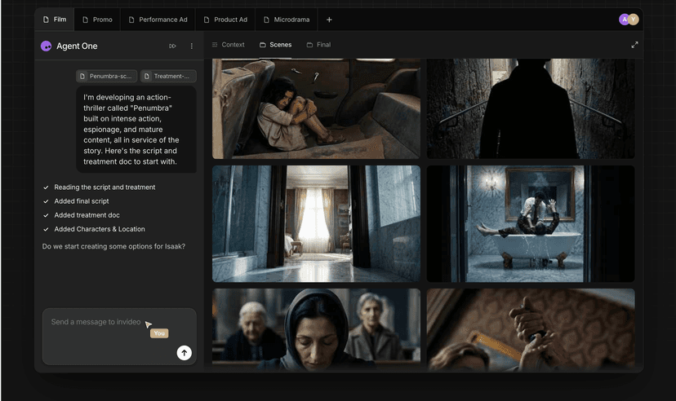Click the 'Send a message to invideo' field
Viewport: 676px width, 401px height.
(119, 337)
